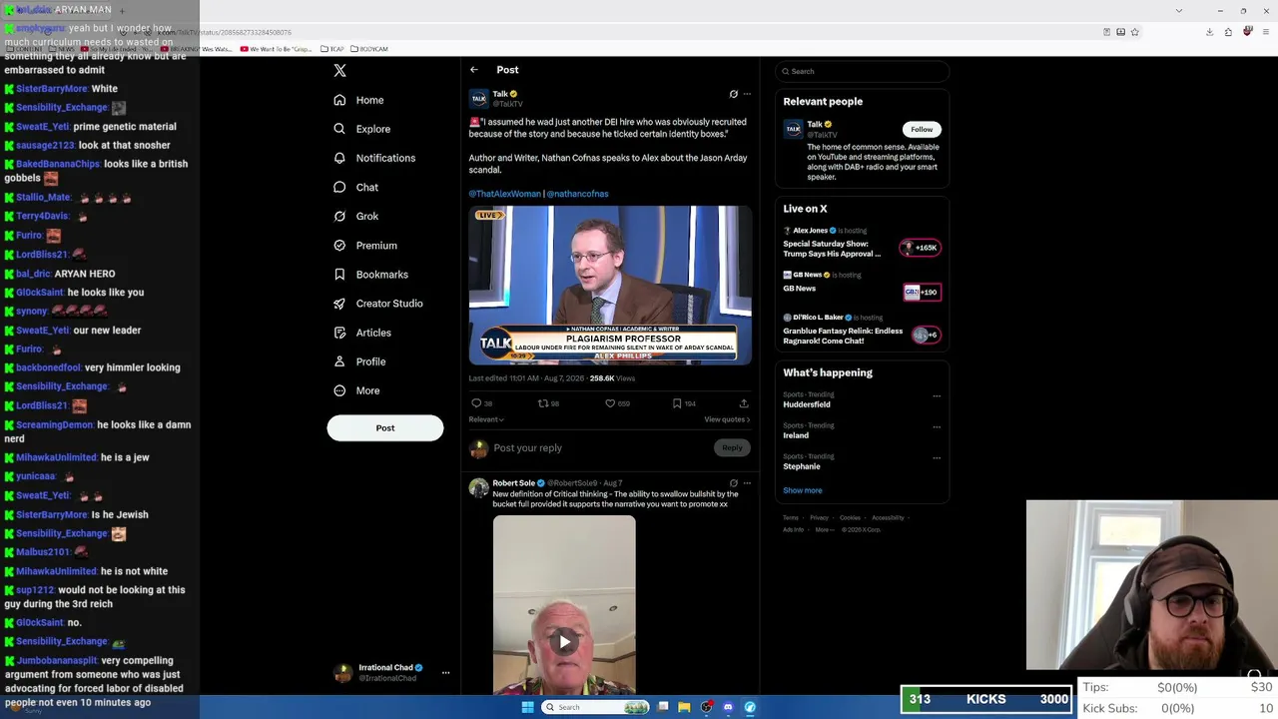Open the ICAP bookmarks folder
Screen dimensions: 1278x719
click(x=331, y=49)
